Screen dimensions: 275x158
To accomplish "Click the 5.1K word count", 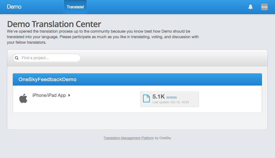I will click(x=158, y=97).
